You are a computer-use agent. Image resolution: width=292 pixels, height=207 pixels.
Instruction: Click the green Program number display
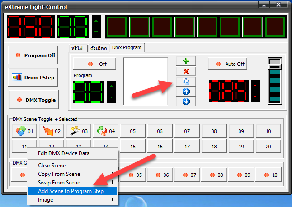point(89,92)
